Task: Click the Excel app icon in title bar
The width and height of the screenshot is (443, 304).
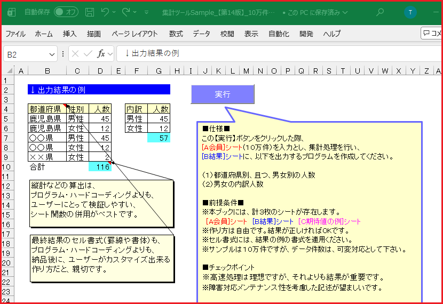Action: pos(11,12)
